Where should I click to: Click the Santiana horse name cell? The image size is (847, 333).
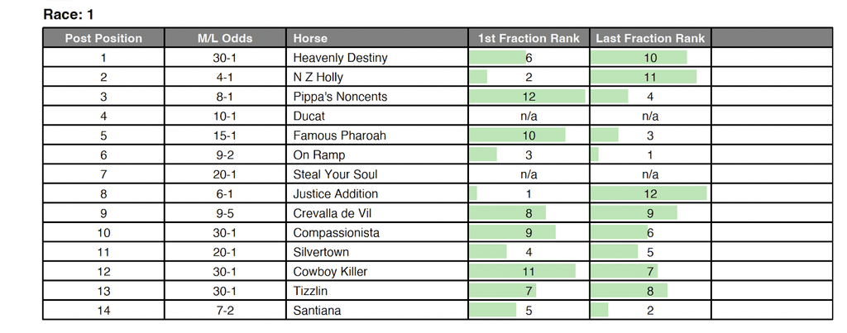[x=317, y=311]
